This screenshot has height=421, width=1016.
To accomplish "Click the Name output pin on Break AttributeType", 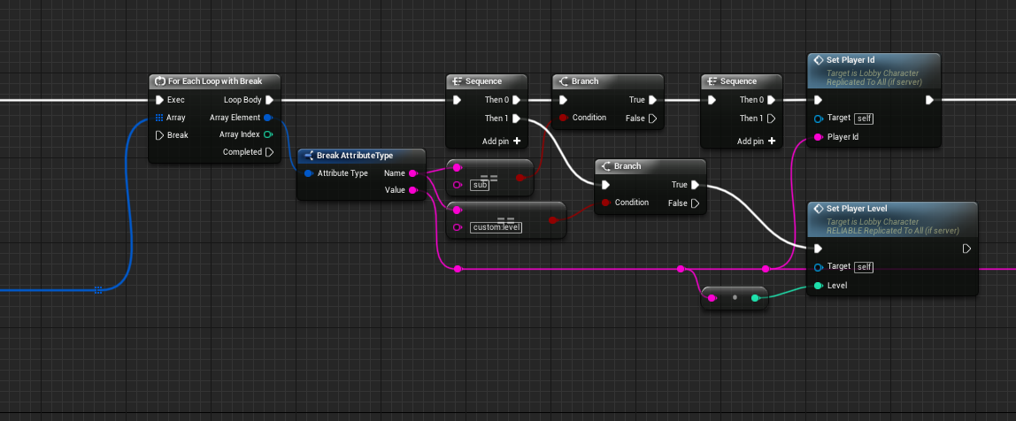I will (412, 173).
